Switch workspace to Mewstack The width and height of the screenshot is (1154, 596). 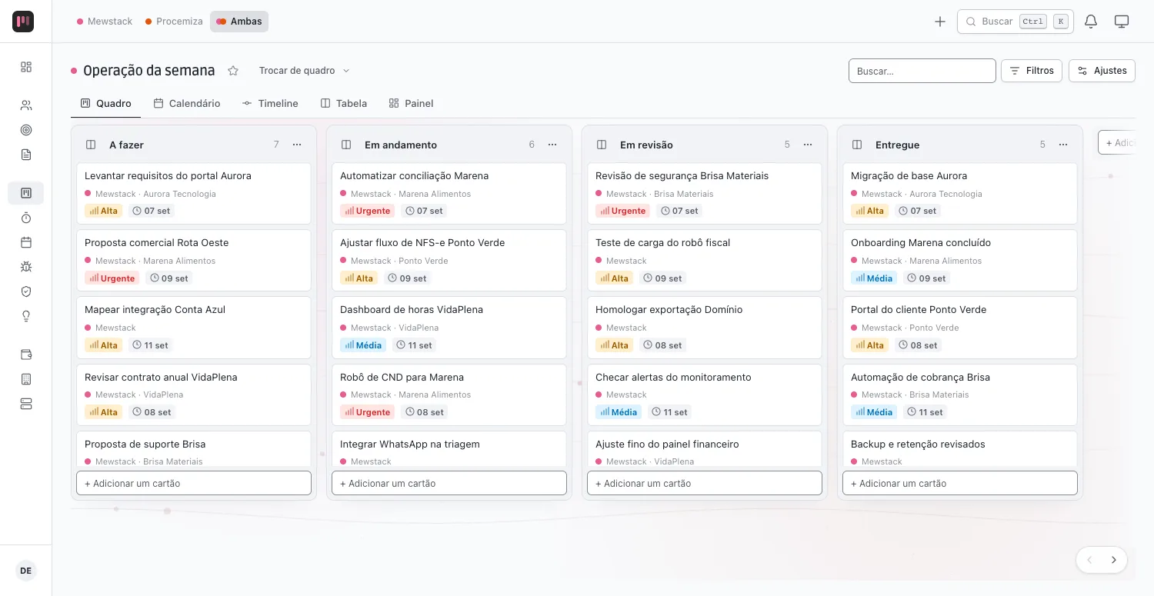pyautogui.click(x=105, y=22)
